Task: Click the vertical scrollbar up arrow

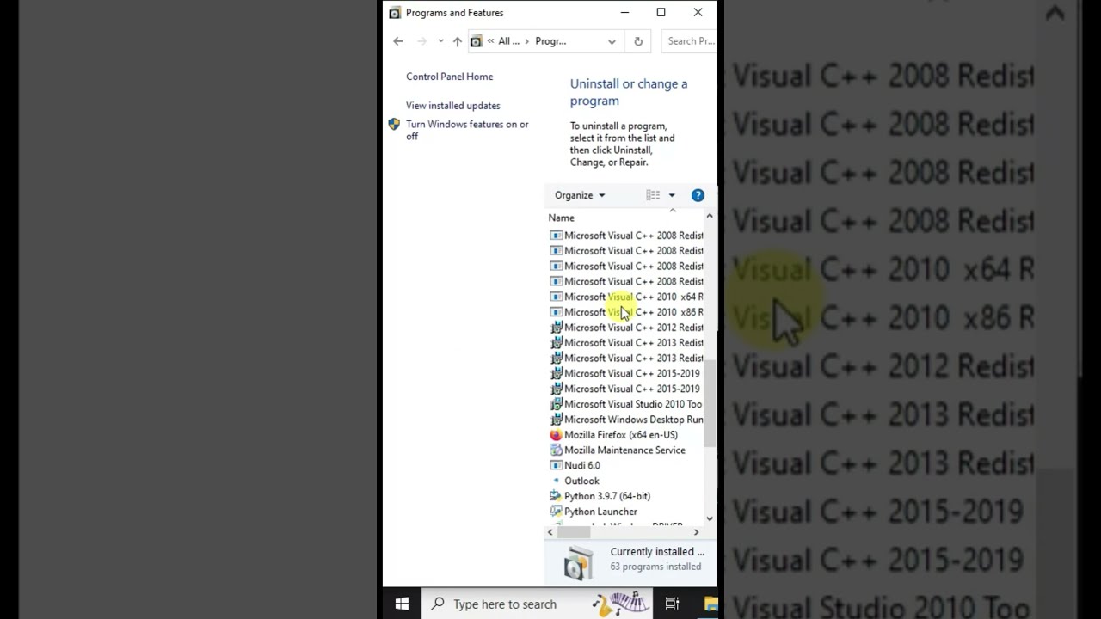Action: pos(710,217)
